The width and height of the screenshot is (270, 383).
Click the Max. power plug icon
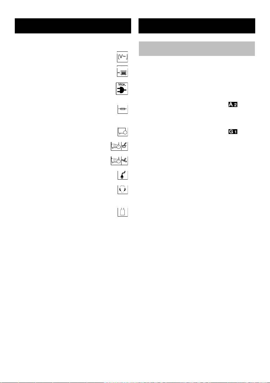(x=122, y=89)
